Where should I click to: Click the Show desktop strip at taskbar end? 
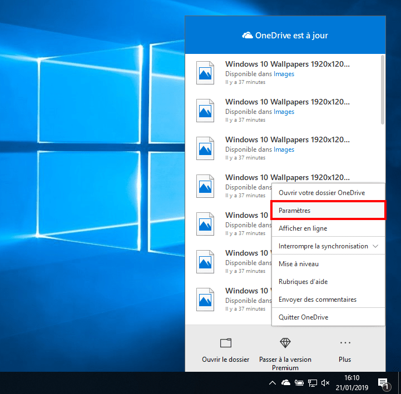pos(399,383)
